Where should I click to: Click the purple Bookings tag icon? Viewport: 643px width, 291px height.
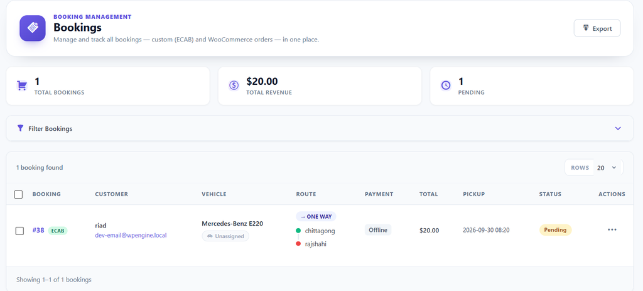(33, 28)
